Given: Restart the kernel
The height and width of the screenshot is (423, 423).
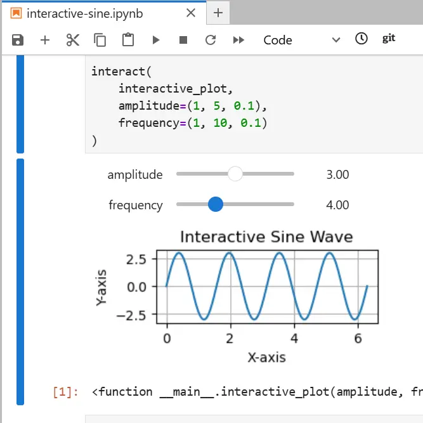Looking at the screenshot, I should click(211, 40).
